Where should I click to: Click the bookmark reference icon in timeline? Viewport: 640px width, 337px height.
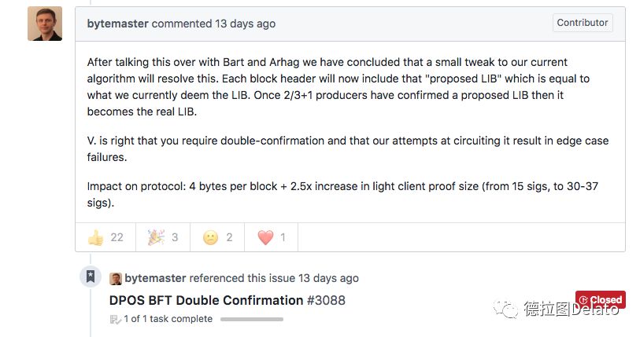tap(91, 277)
